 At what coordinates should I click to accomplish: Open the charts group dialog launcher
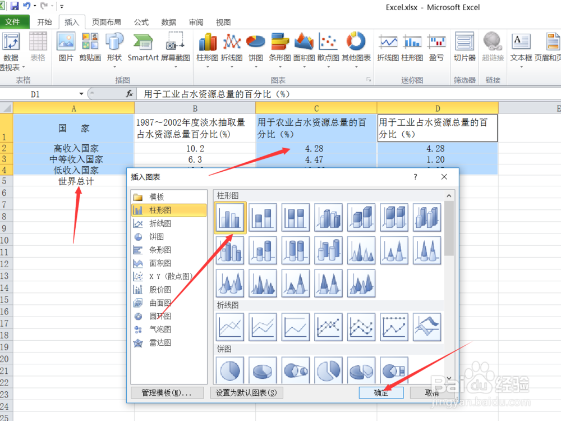pos(369,80)
